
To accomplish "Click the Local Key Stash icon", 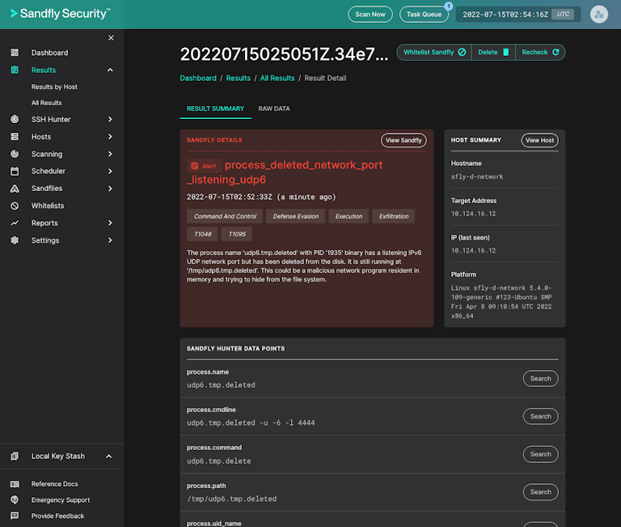I will pos(15,456).
